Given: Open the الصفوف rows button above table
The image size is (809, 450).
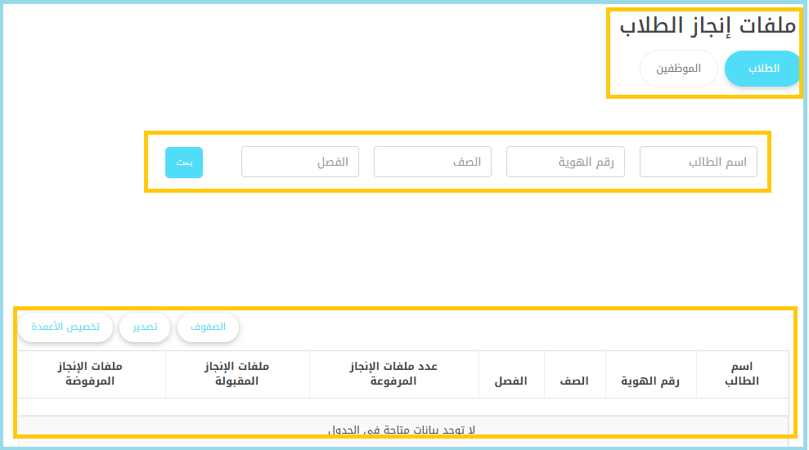Looking at the screenshot, I should [208, 327].
